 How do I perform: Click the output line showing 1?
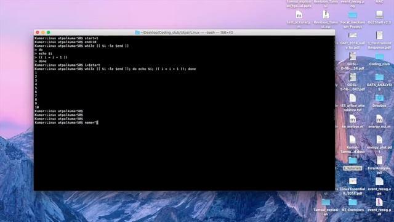point(36,73)
